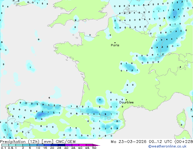Click the '15' scale label
193x149 pixels.
click(x=45, y=148)
